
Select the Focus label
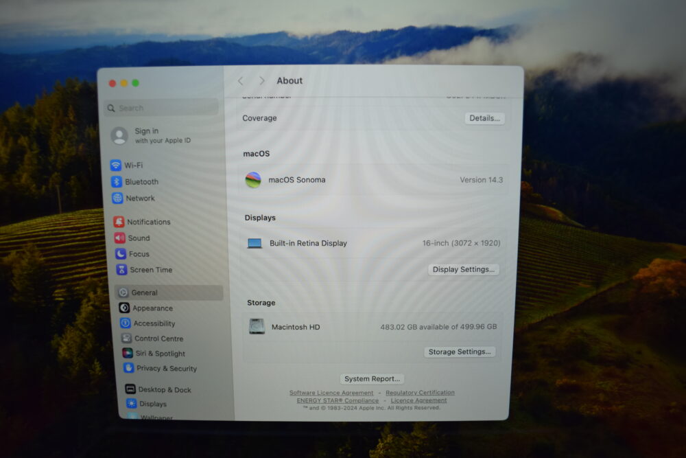139,254
